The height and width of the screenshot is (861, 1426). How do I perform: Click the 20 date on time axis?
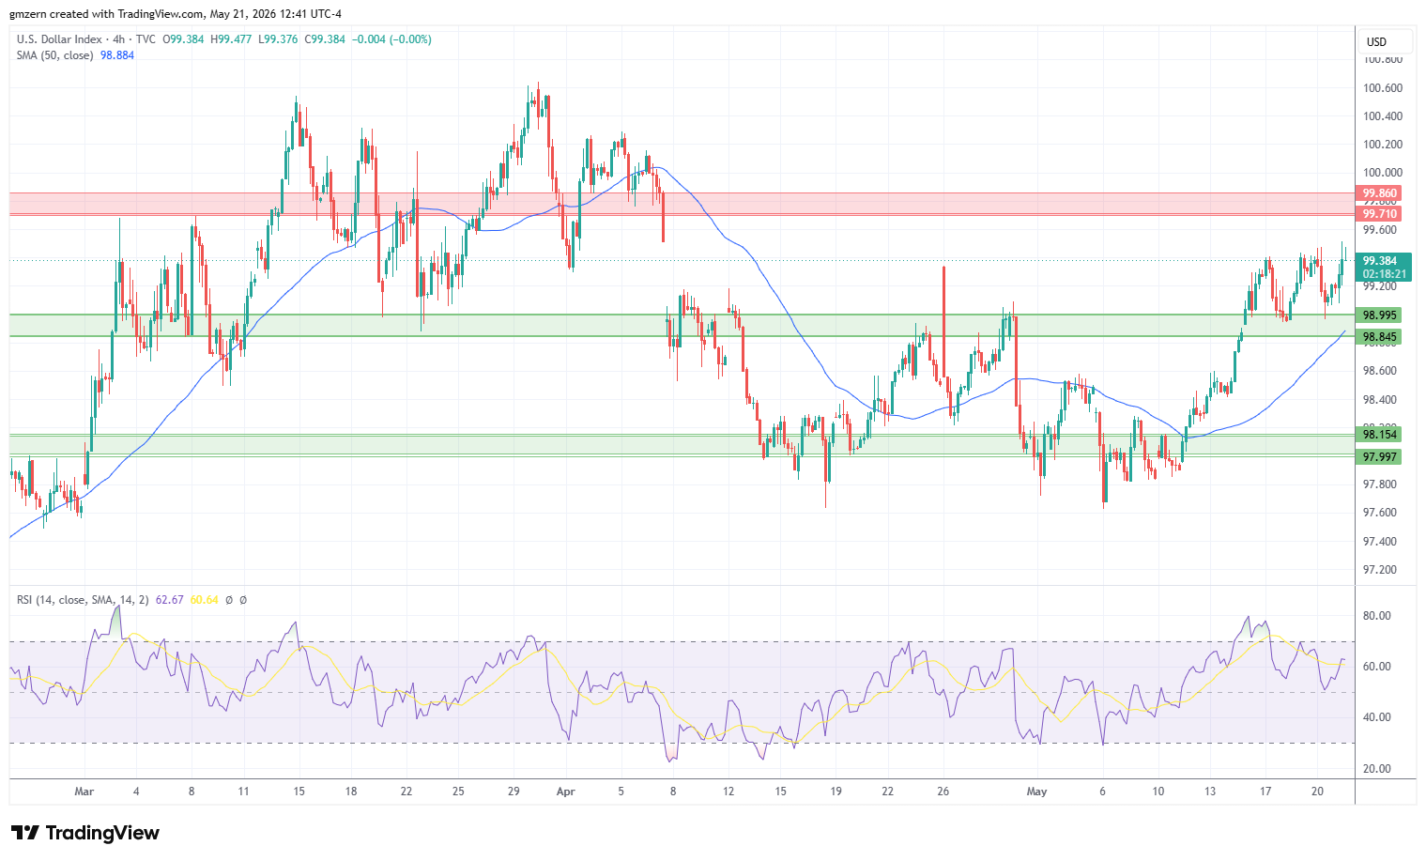click(x=1317, y=792)
